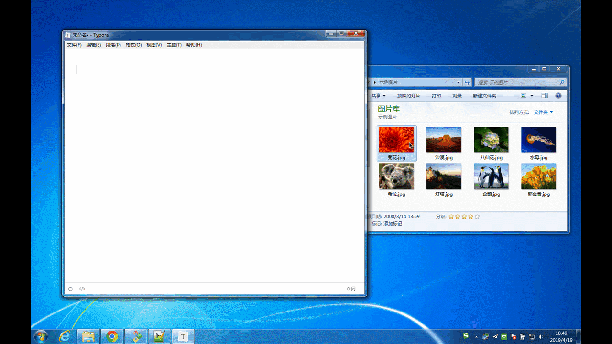Screen dimensions: 612x344
Task: Click the change view icon on Explorer toolbar
Action: coord(523,96)
